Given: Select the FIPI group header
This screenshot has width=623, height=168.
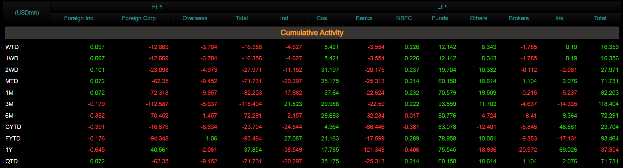Looking at the screenshot, I should 157,7.
